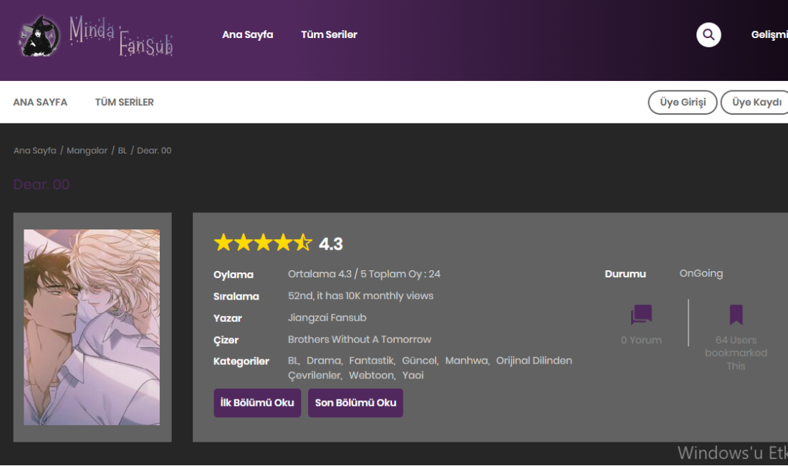
Task: Bookmark this series with the bookmark icon
Action: [x=736, y=315]
